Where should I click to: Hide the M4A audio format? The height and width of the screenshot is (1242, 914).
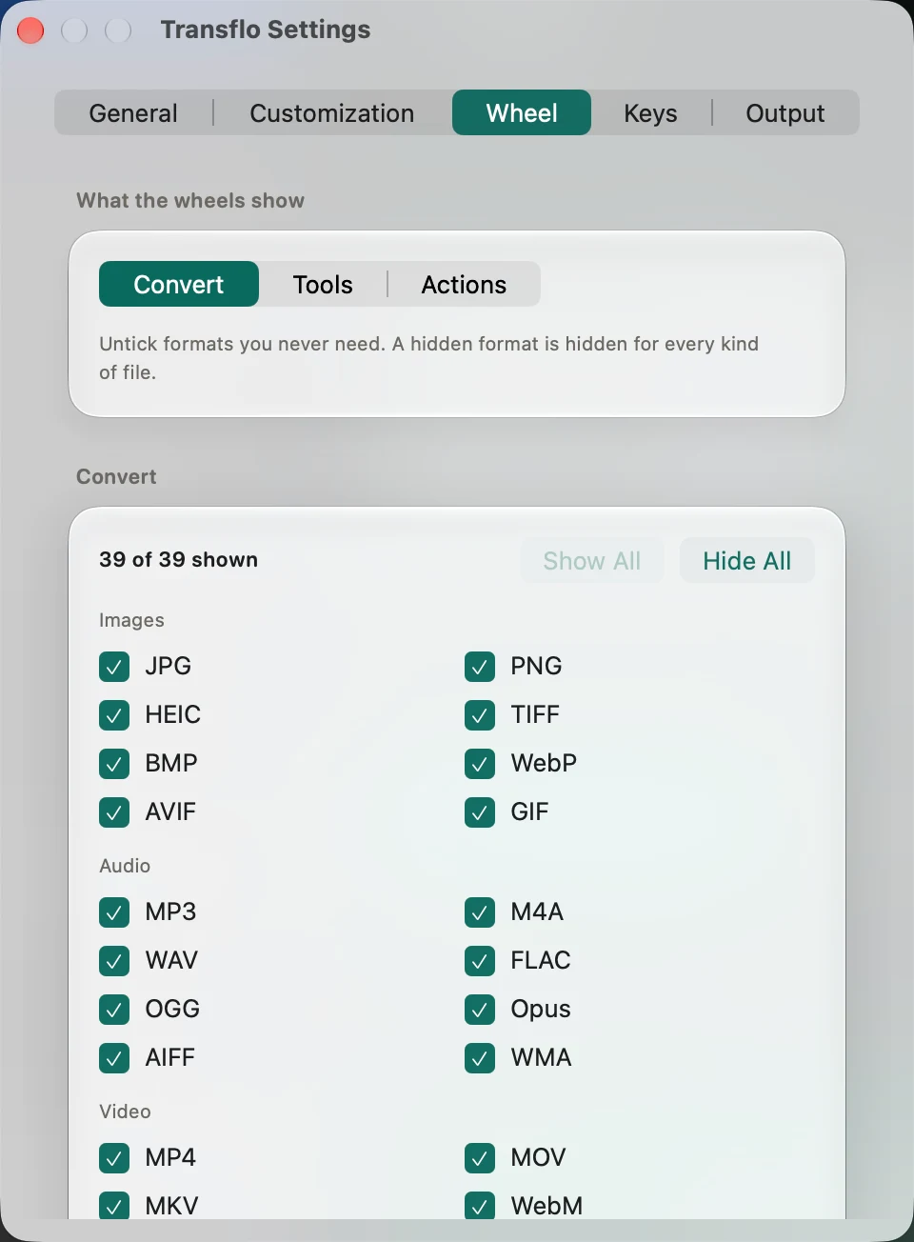point(480,912)
